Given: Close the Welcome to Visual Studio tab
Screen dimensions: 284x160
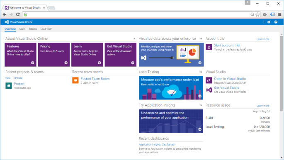Looking at the screenshot, I should [44, 7].
